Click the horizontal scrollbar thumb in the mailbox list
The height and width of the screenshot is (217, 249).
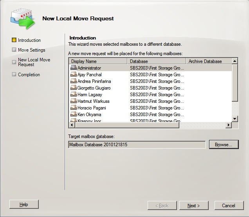[127, 125]
